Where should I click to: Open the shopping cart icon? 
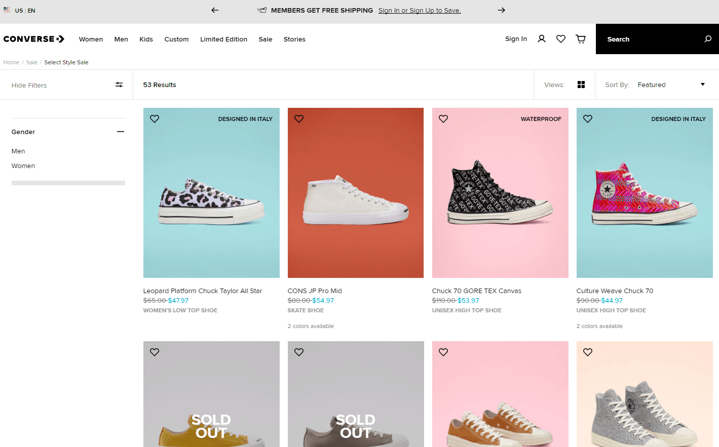[x=581, y=39]
